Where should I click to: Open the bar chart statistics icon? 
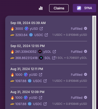(x=41, y=8)
